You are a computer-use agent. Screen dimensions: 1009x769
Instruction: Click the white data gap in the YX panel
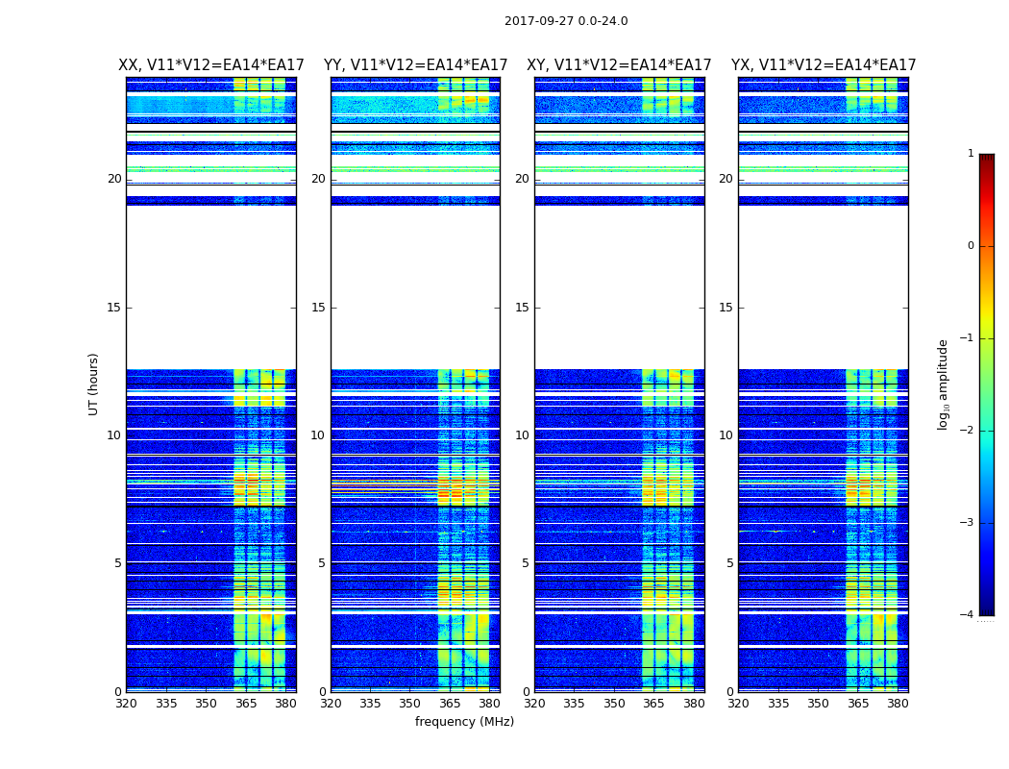click(823, 287)
